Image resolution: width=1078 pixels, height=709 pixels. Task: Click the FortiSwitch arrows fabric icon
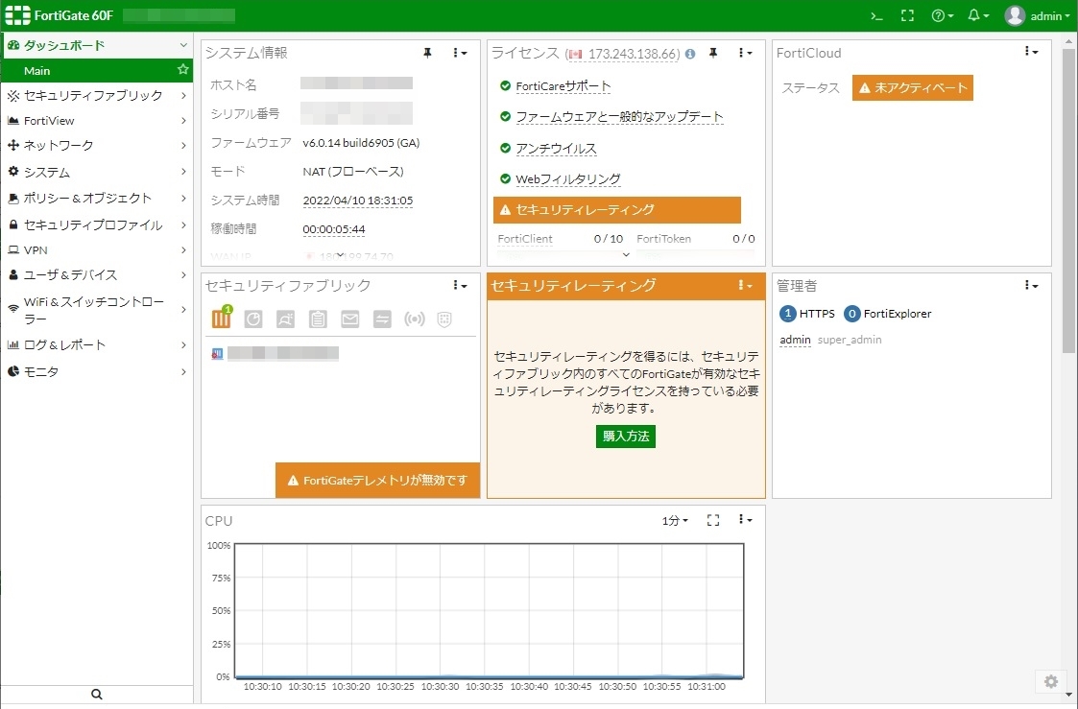point(382,319)
